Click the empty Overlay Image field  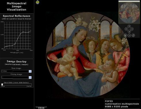15,77
